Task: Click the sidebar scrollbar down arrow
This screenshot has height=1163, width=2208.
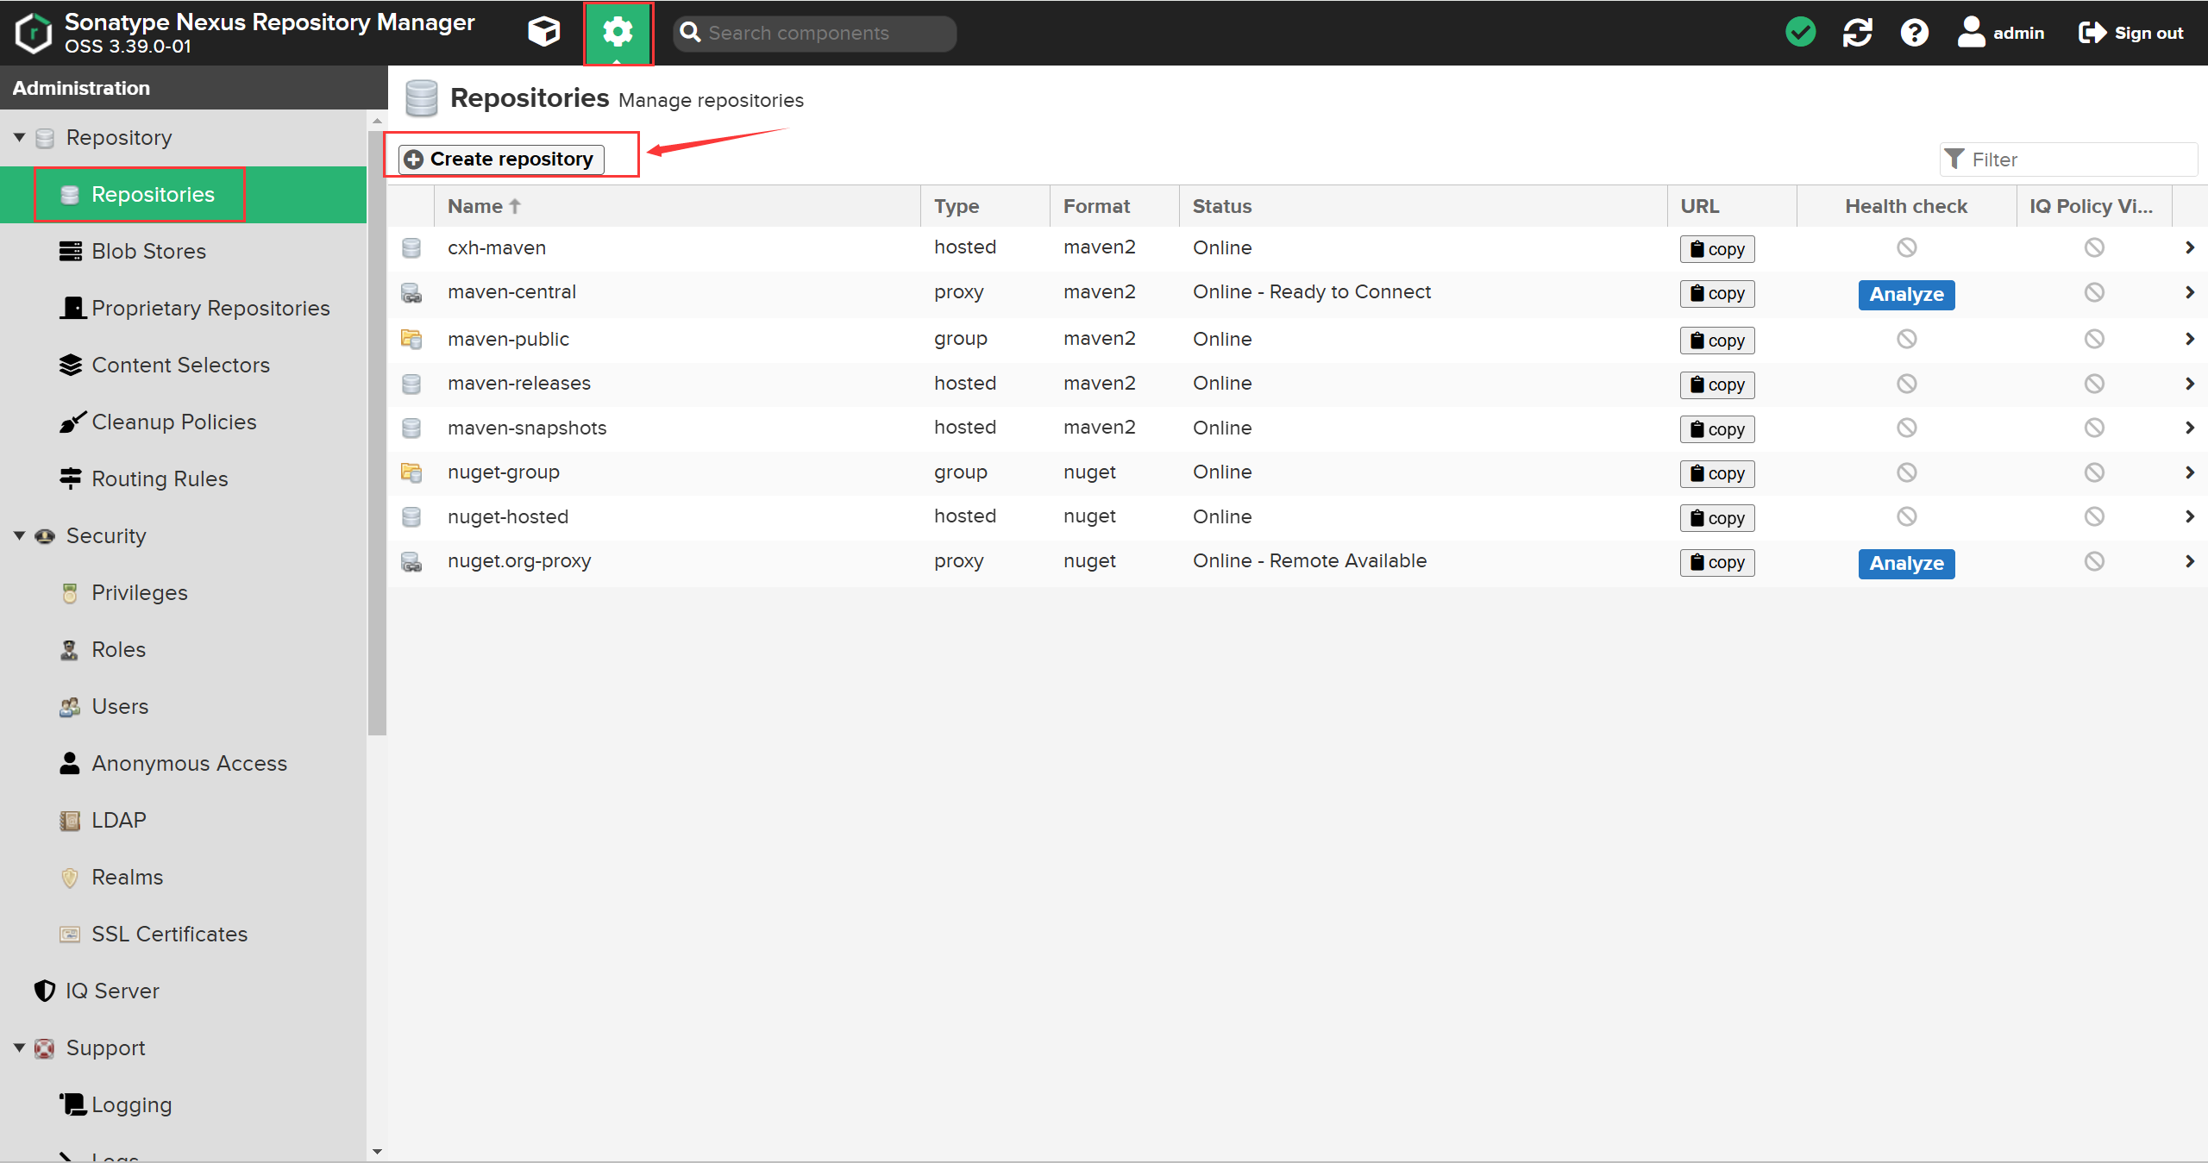Action: click(x=377, y=1151)
